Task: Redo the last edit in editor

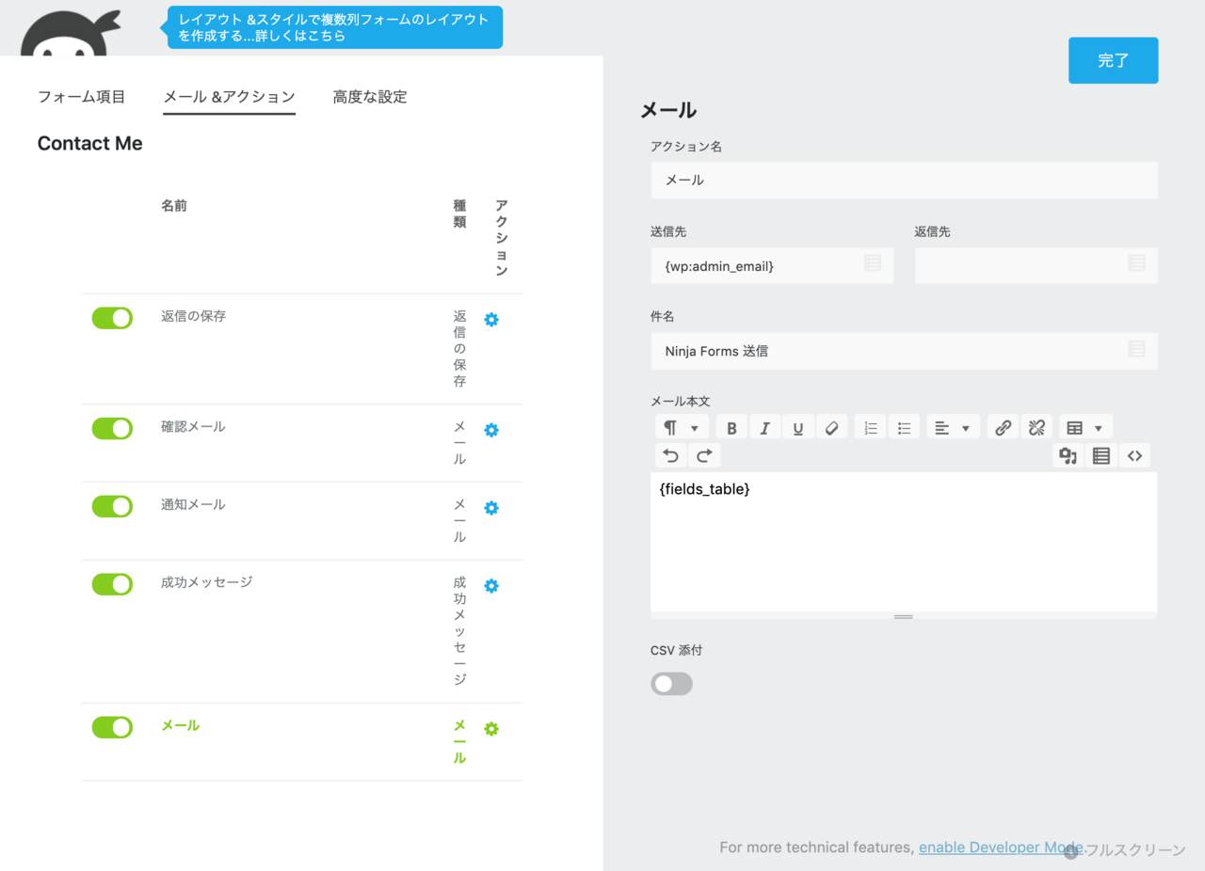Action: coord(704,456)
